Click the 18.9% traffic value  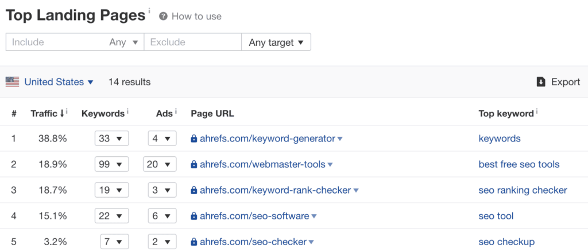coord(52,164)
